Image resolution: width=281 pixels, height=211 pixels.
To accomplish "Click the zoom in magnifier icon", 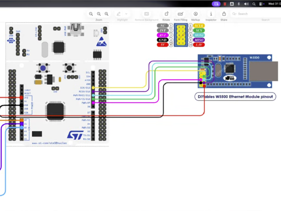I will (x=107, y=14).
